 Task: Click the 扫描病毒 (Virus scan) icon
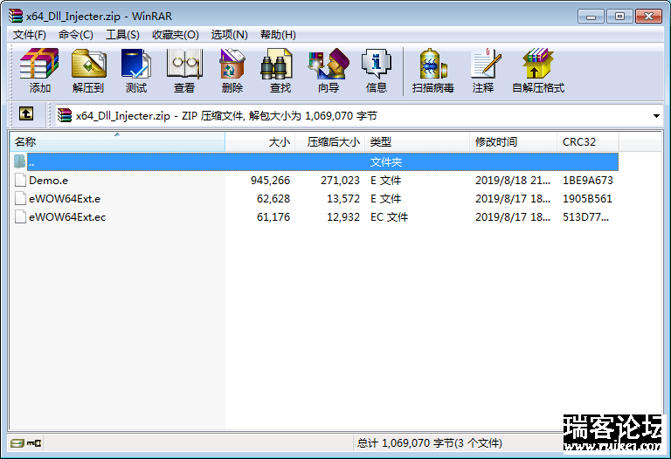(x=433, y=63)
